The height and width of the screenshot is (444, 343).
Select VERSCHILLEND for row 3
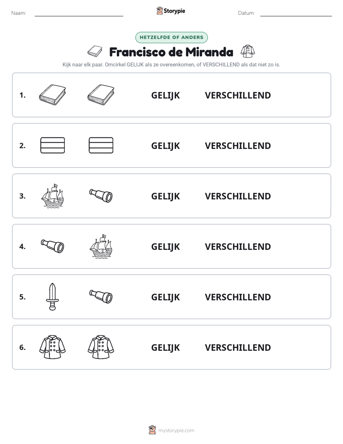(238, 196)
